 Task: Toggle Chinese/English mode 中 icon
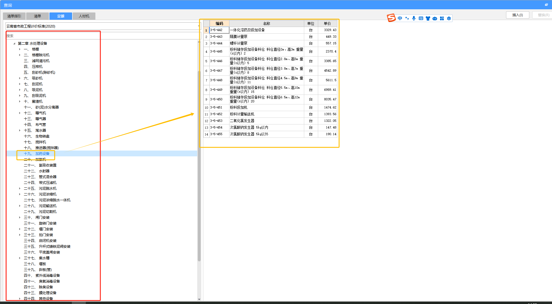tap(400, 18)
